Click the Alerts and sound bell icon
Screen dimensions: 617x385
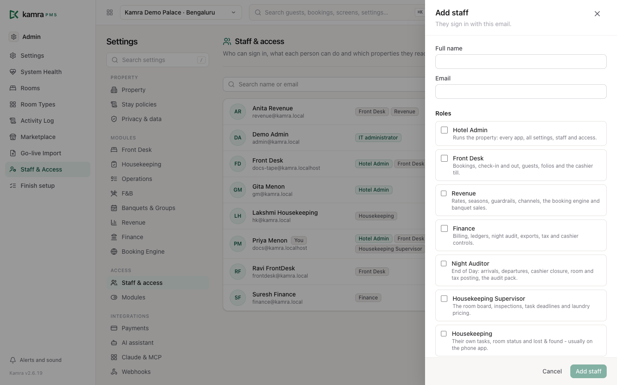[13, 360]
